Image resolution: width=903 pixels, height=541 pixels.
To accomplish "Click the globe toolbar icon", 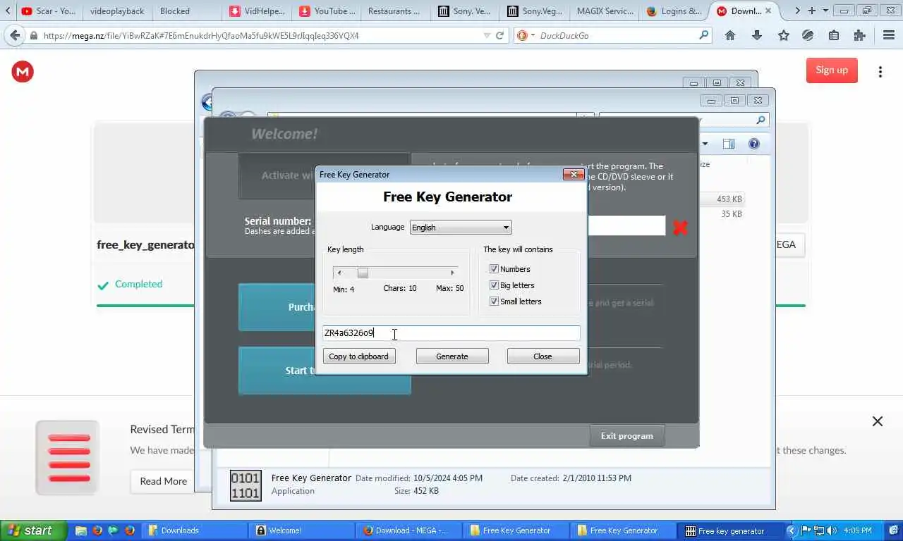I will pos(808,35).
